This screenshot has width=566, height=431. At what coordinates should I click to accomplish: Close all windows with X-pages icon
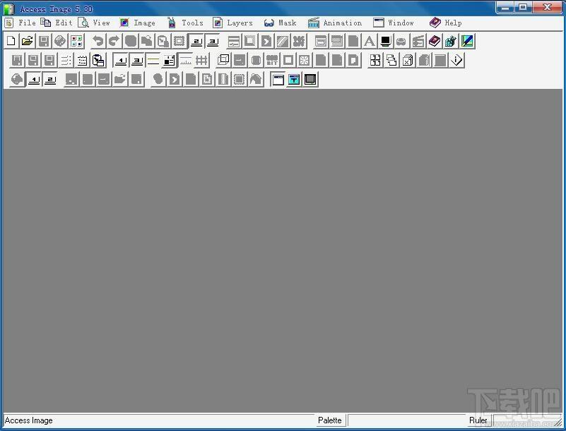tap(408, 60)
